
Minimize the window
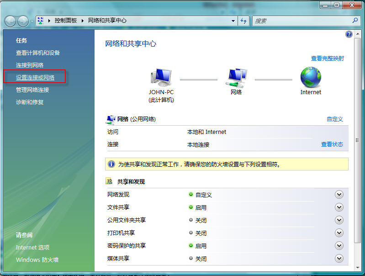click(325, 5)
